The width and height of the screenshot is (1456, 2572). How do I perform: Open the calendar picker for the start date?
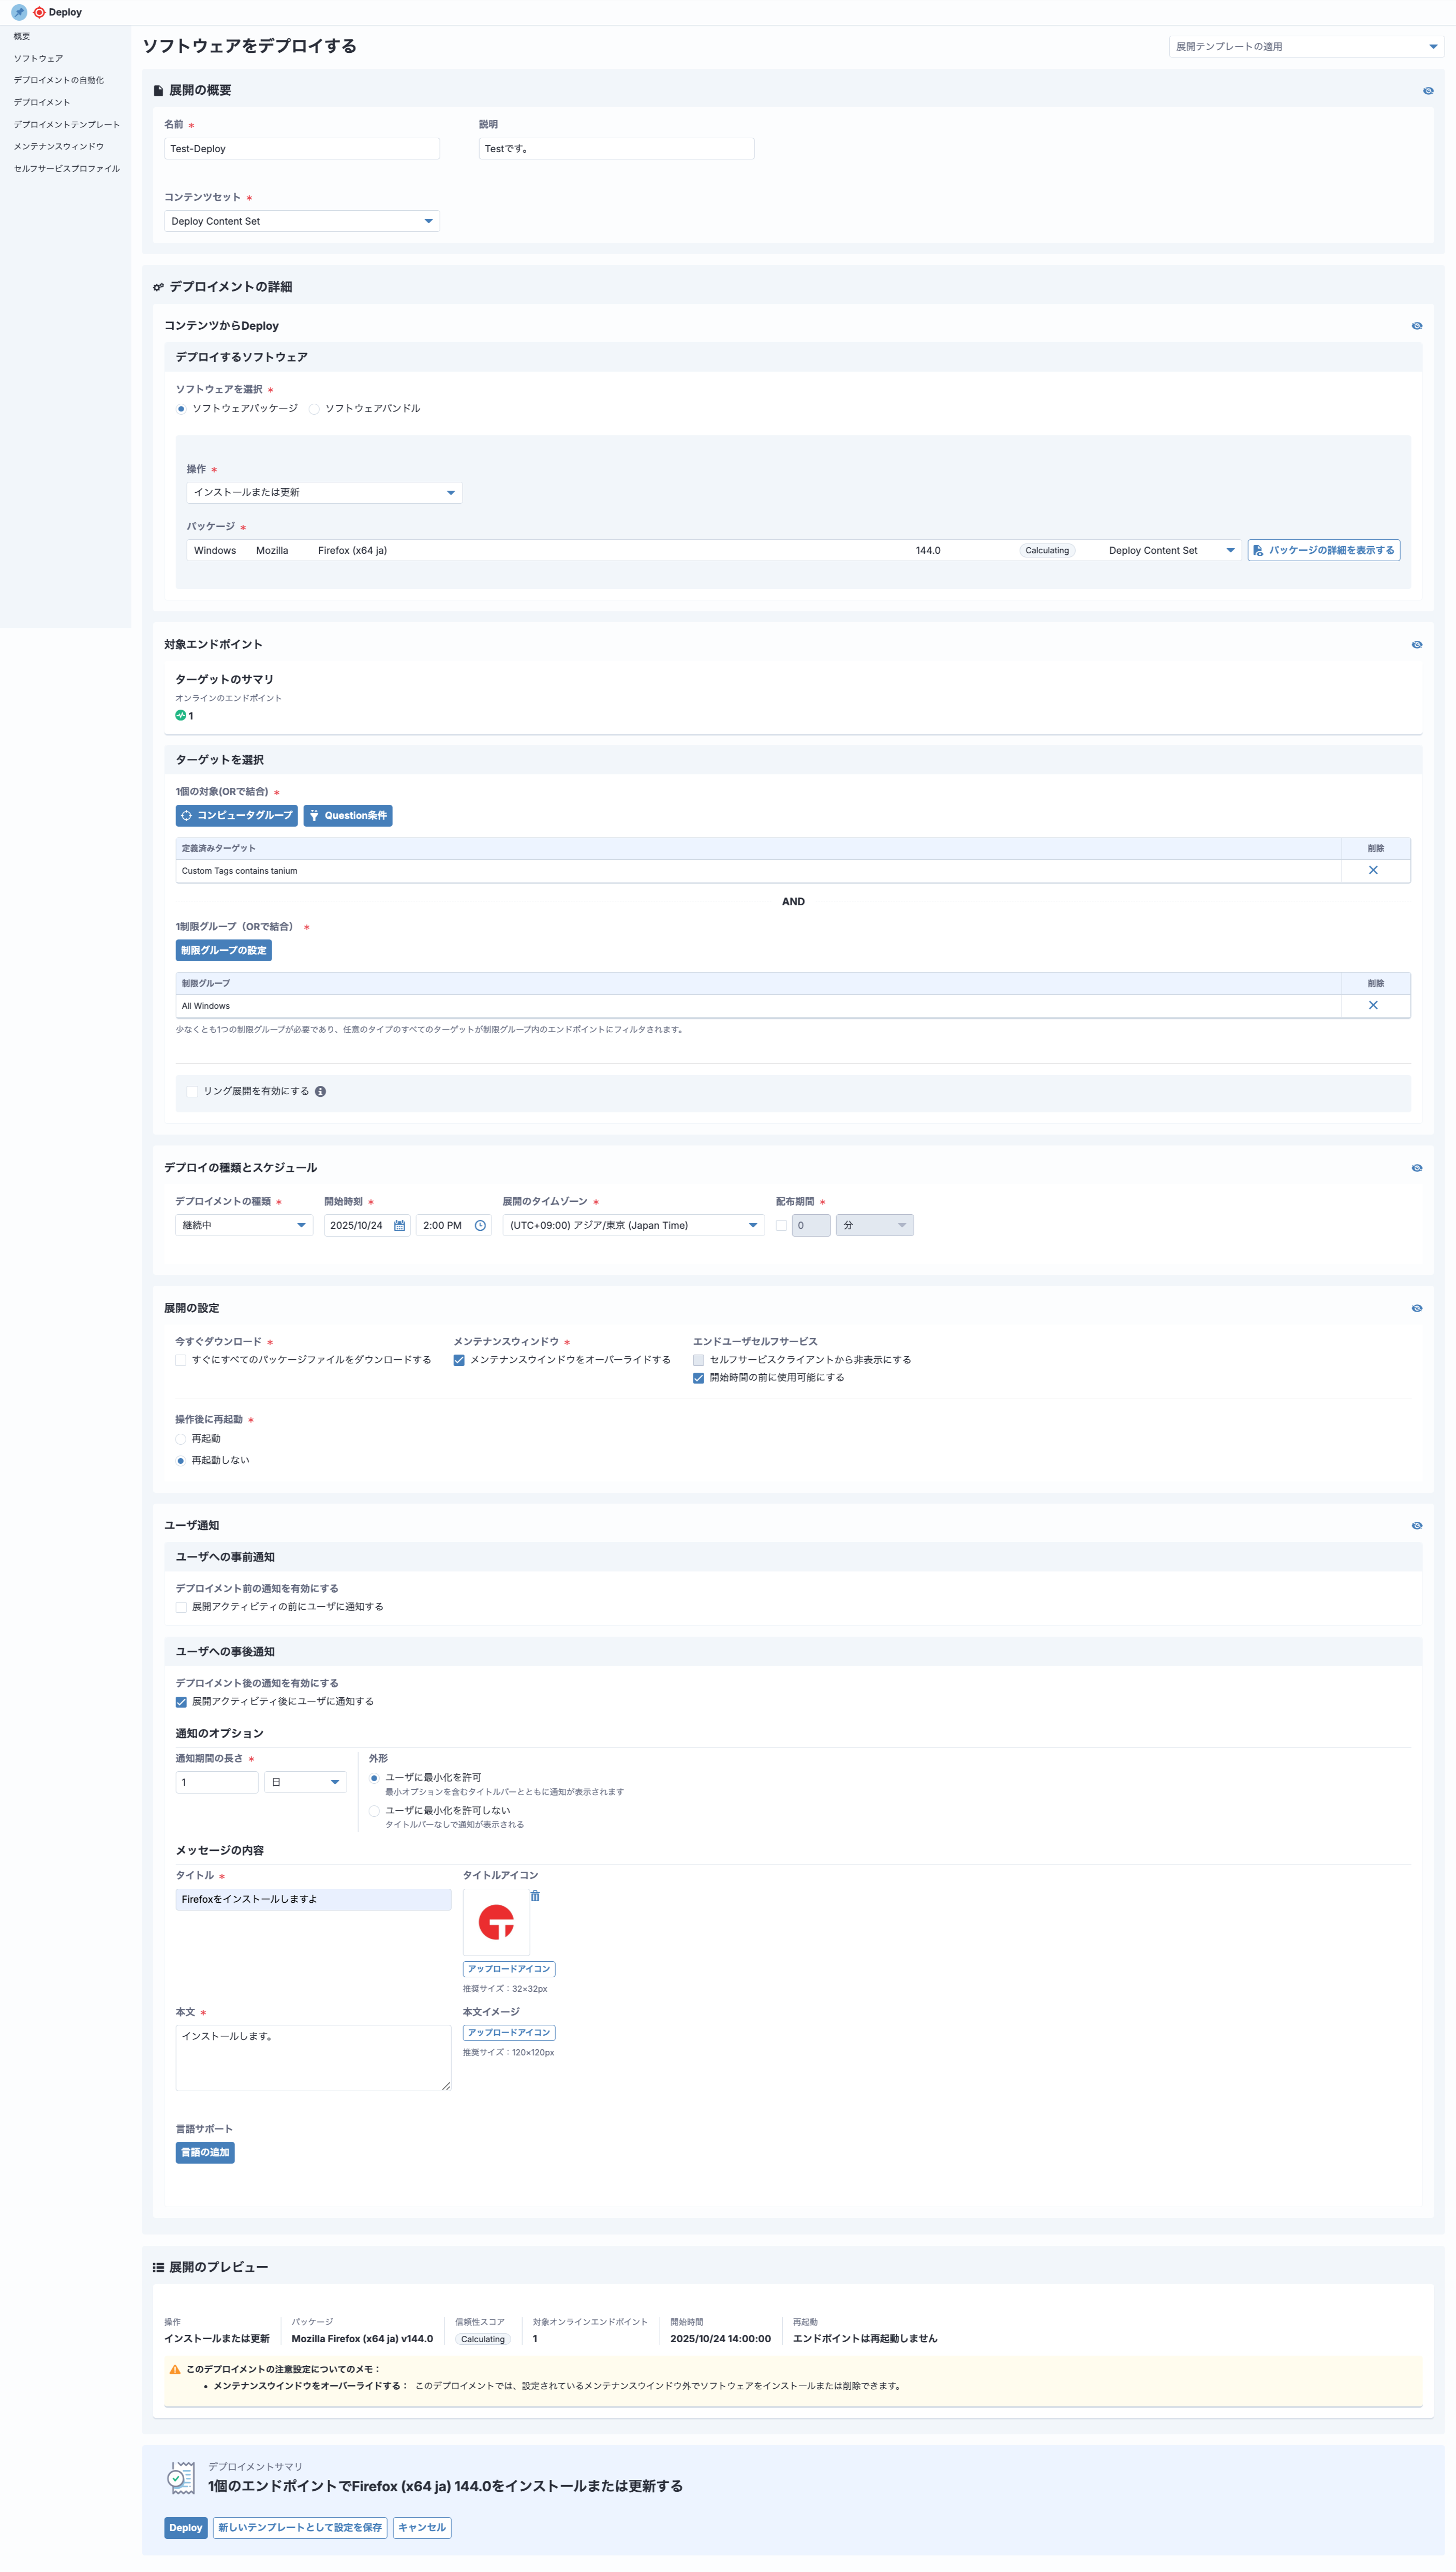399,1225
